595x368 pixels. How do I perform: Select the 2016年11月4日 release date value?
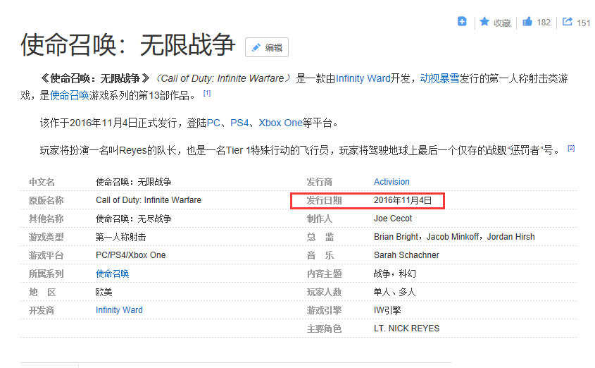(x=403, y=200)
